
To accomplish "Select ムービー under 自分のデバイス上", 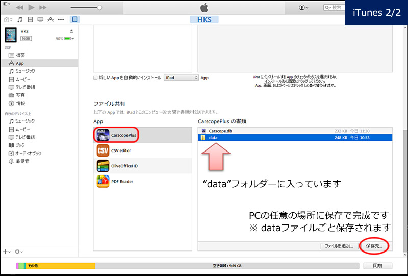I will (20, 129).
